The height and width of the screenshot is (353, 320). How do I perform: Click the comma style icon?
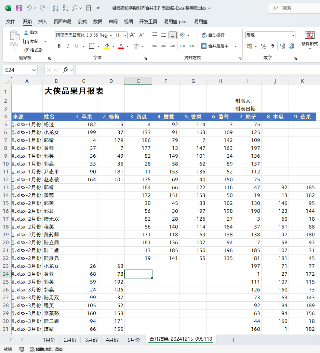tap(272, 46)
